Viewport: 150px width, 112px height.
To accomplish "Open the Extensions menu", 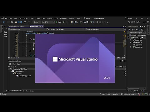I will point(63,18).
